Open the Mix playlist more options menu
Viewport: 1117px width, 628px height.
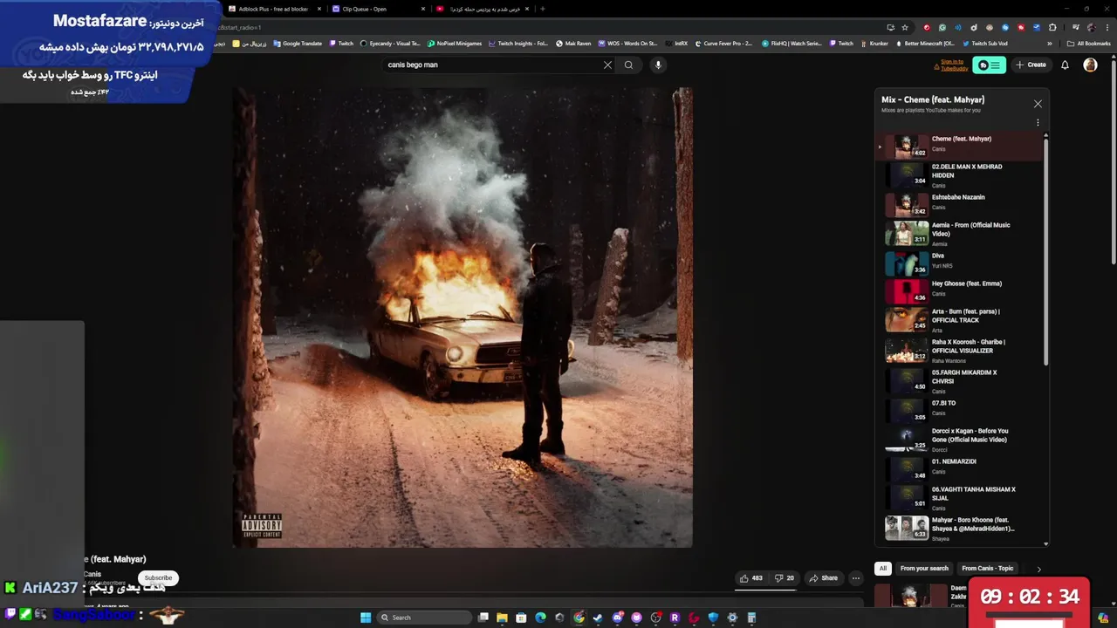pyautogui.click(x=1038, y=123)
